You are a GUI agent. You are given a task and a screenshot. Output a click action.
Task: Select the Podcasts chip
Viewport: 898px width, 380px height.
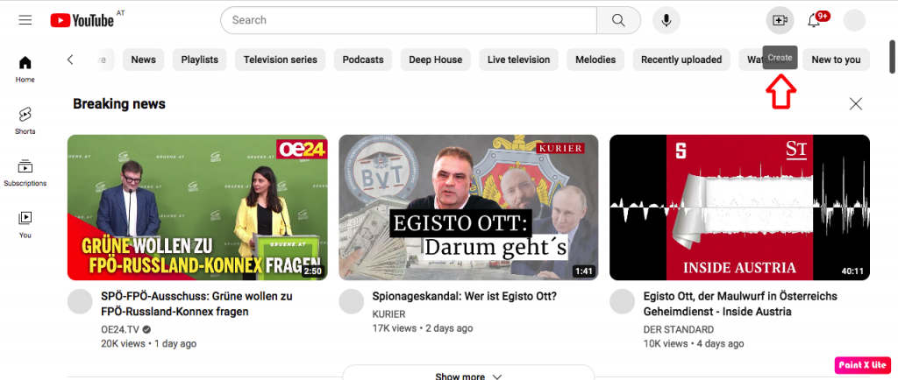(x=363, y=60)
